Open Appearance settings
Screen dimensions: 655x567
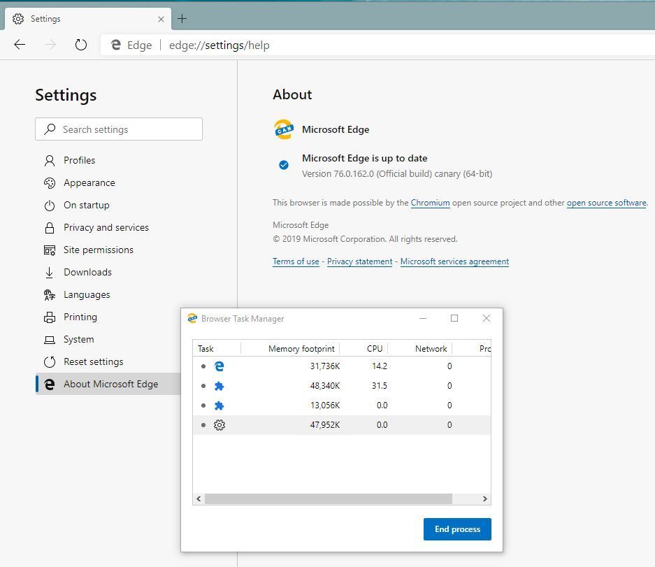pyautogui.click(x=89, y=182)
